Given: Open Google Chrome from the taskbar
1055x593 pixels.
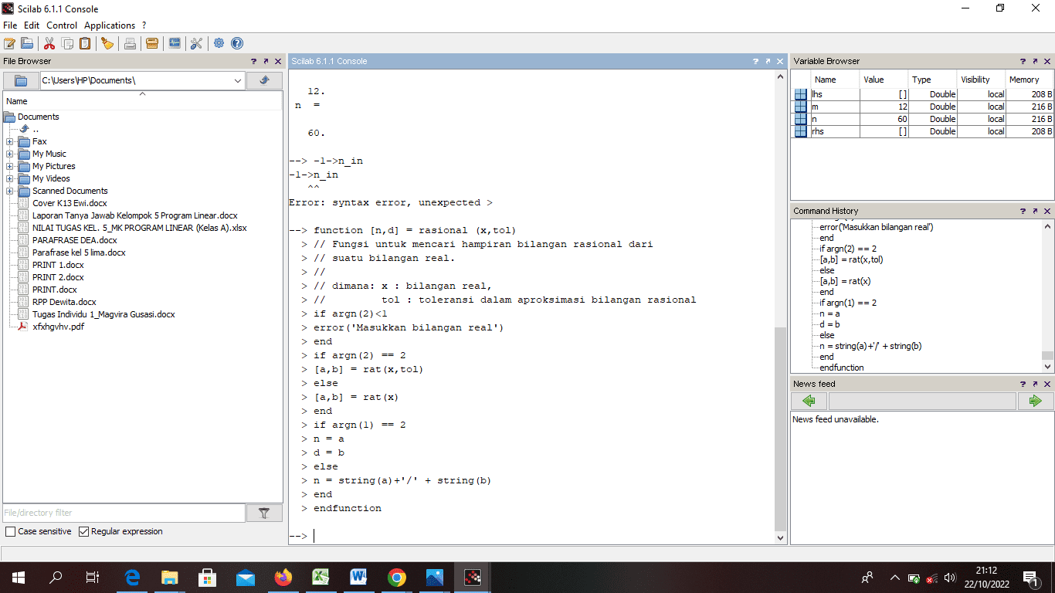Looking at the screenshot, I should pyautogui.click(x=397, y=577).
